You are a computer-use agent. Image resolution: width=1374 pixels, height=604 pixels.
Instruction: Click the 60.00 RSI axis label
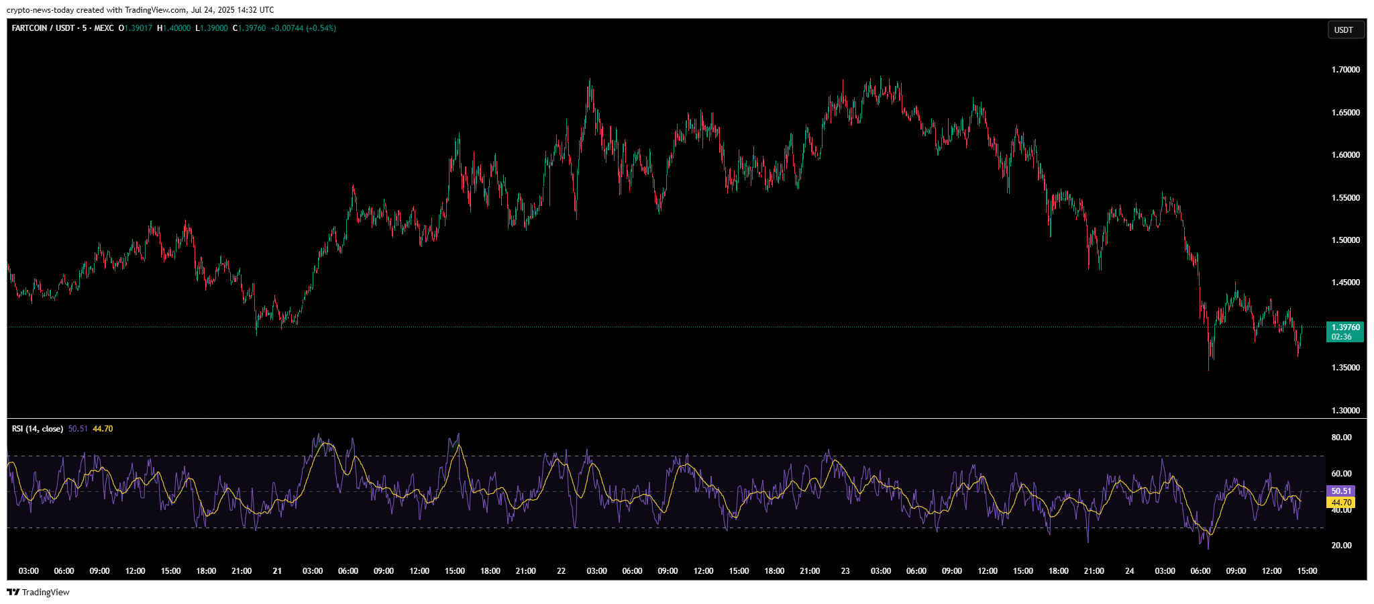[1341, 474]
